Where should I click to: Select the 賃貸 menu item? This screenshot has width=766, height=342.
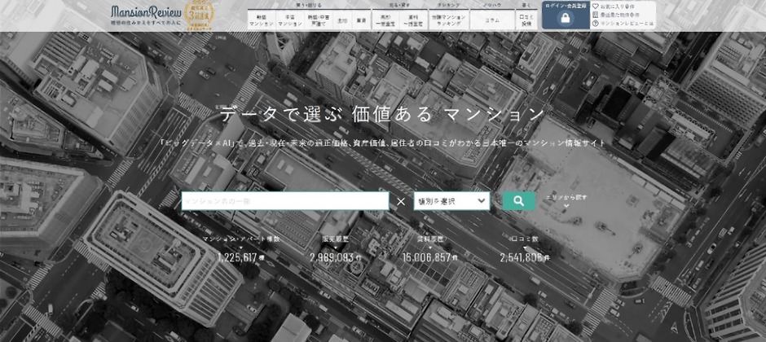click(x=360, y=20)
